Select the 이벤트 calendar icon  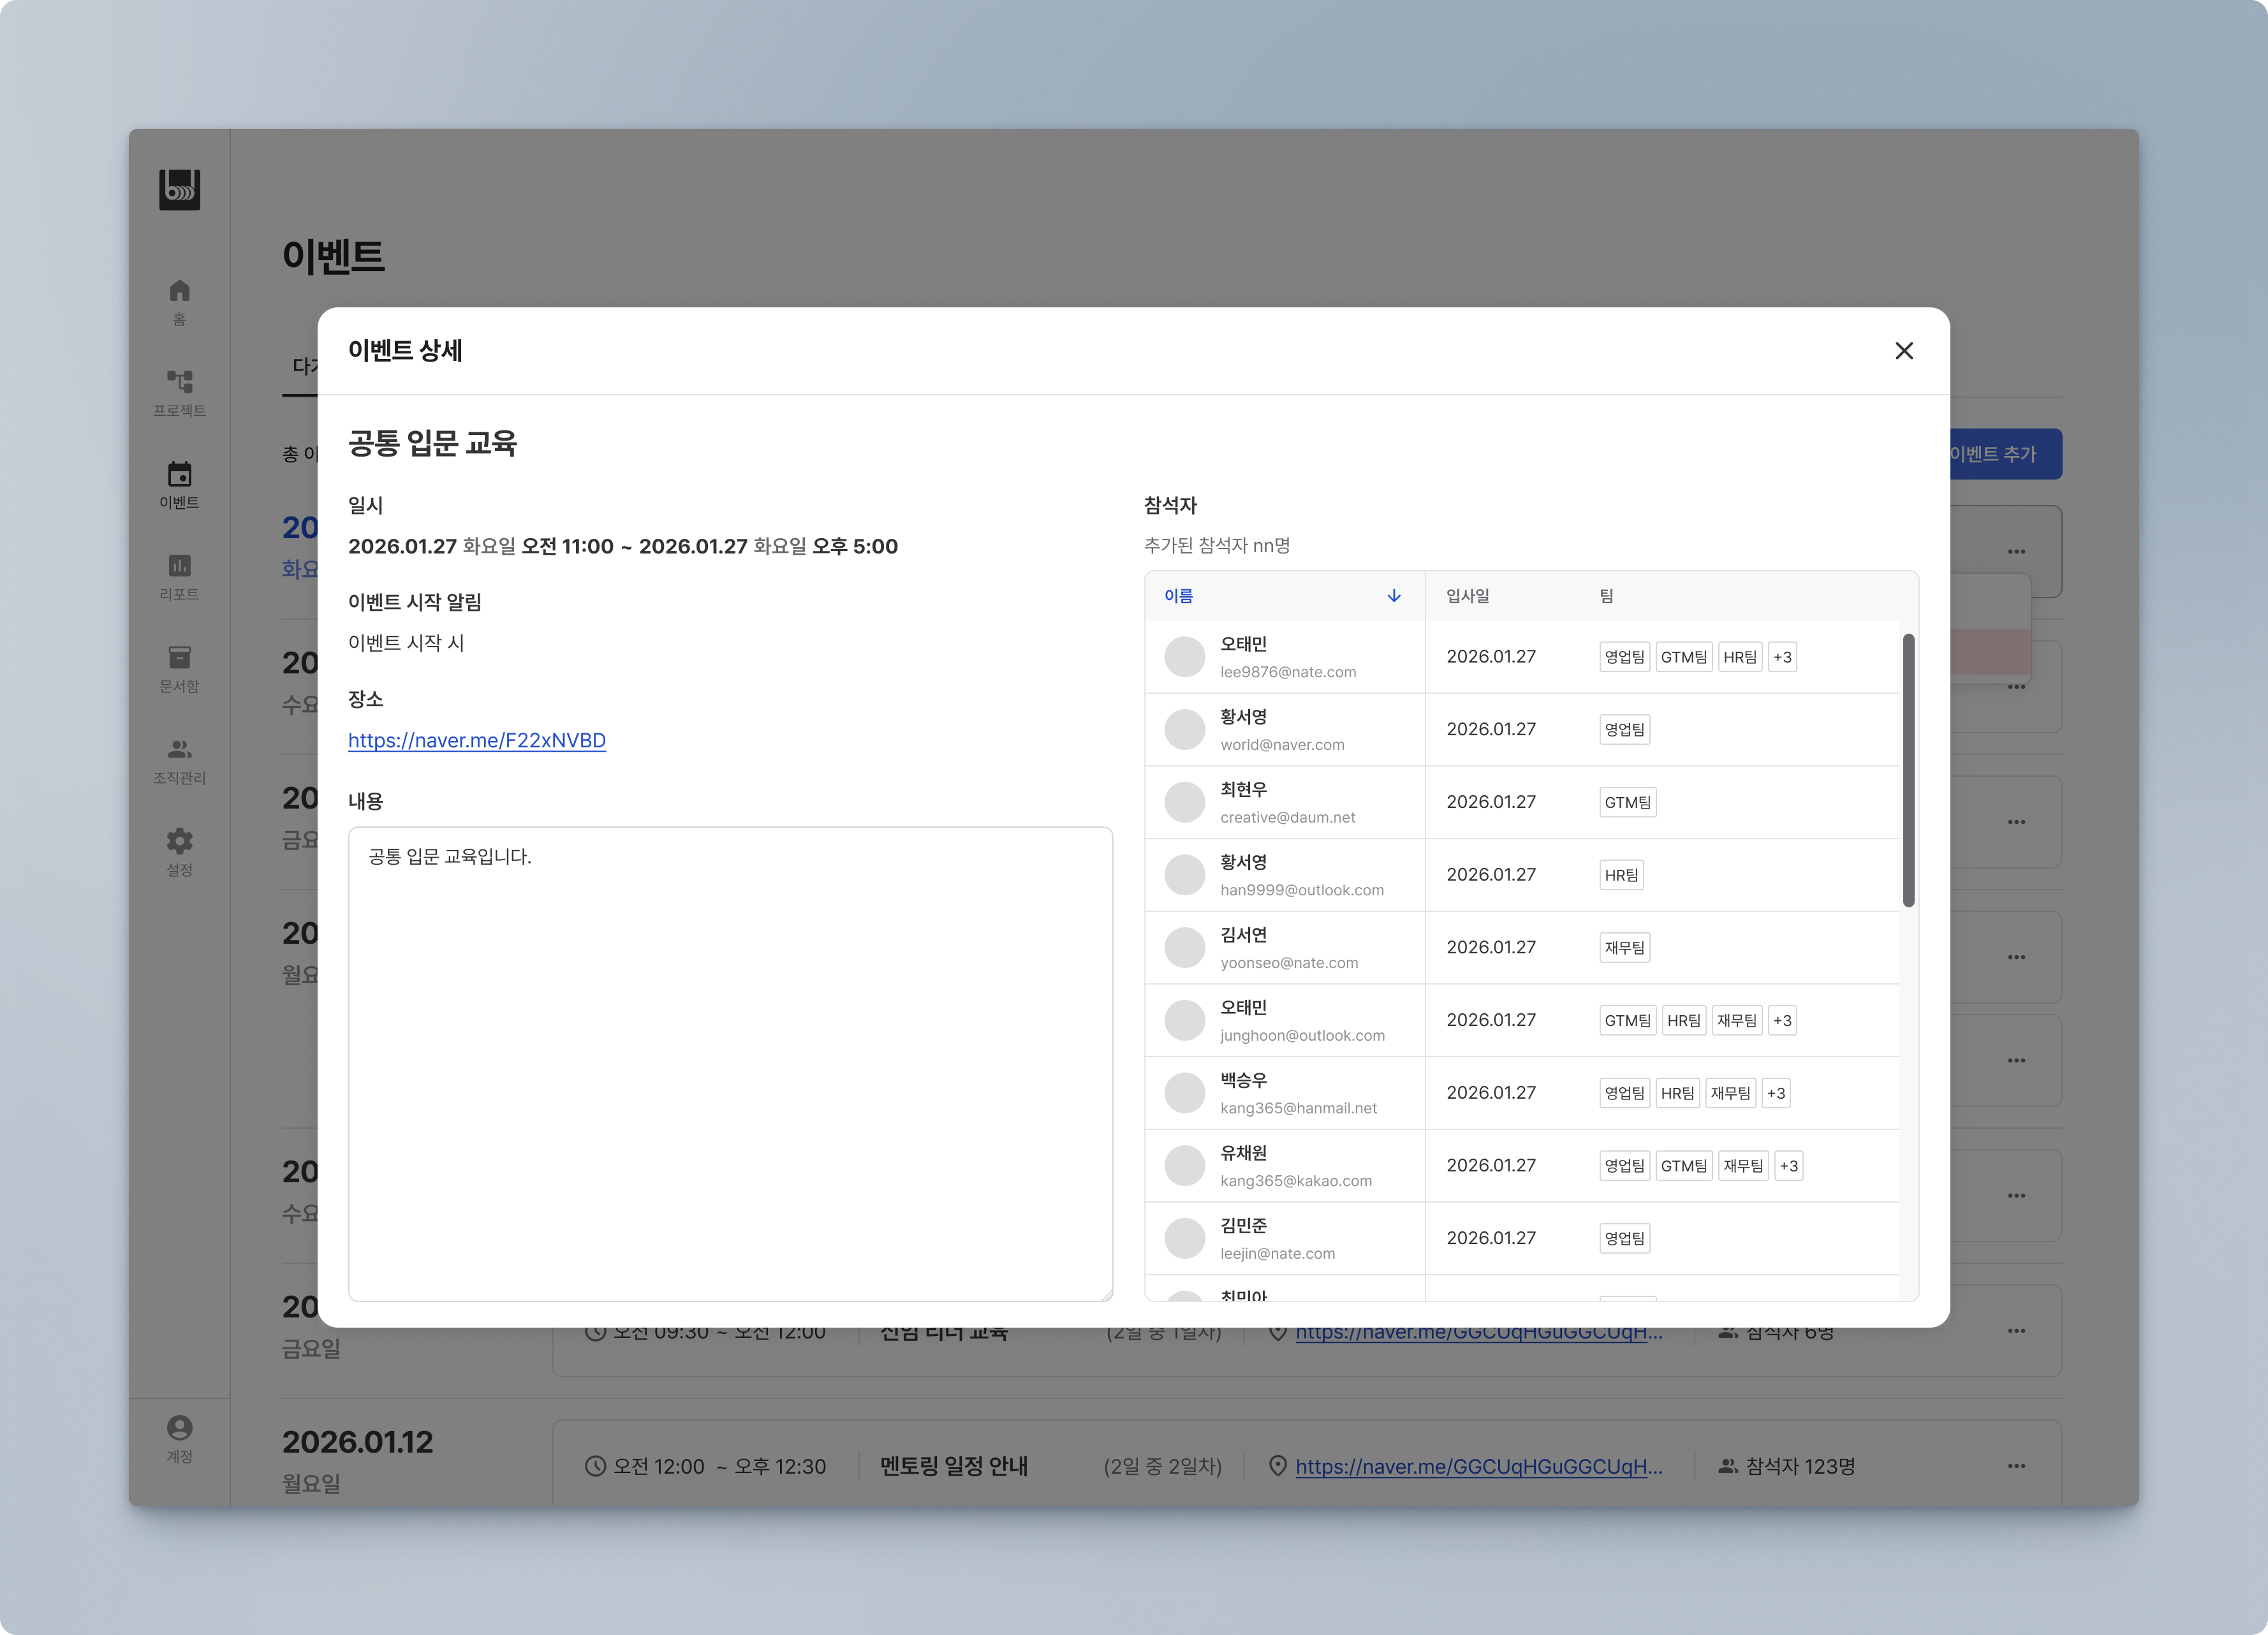click(x=179, y=474)
